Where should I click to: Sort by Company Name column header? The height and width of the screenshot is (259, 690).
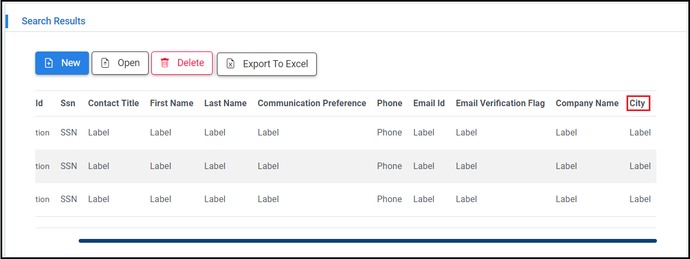tap(587, 103)
